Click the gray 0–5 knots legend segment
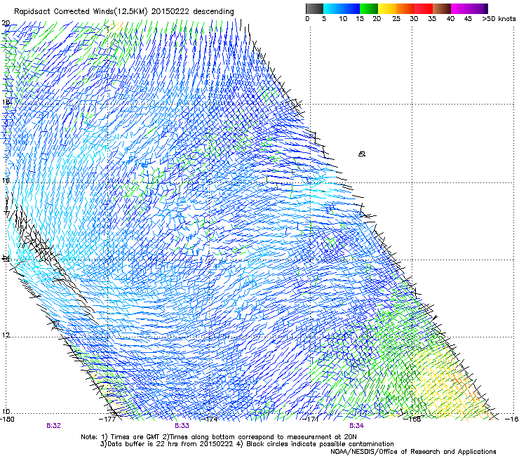The height and width of the screenshot is (456, 519). point(314,8)
